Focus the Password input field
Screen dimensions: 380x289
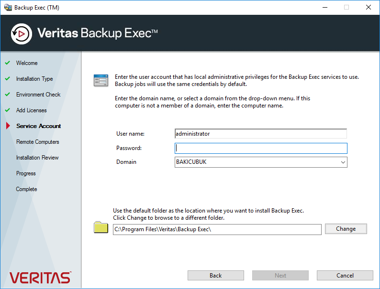pyautogui.click(x=261, y=149)
